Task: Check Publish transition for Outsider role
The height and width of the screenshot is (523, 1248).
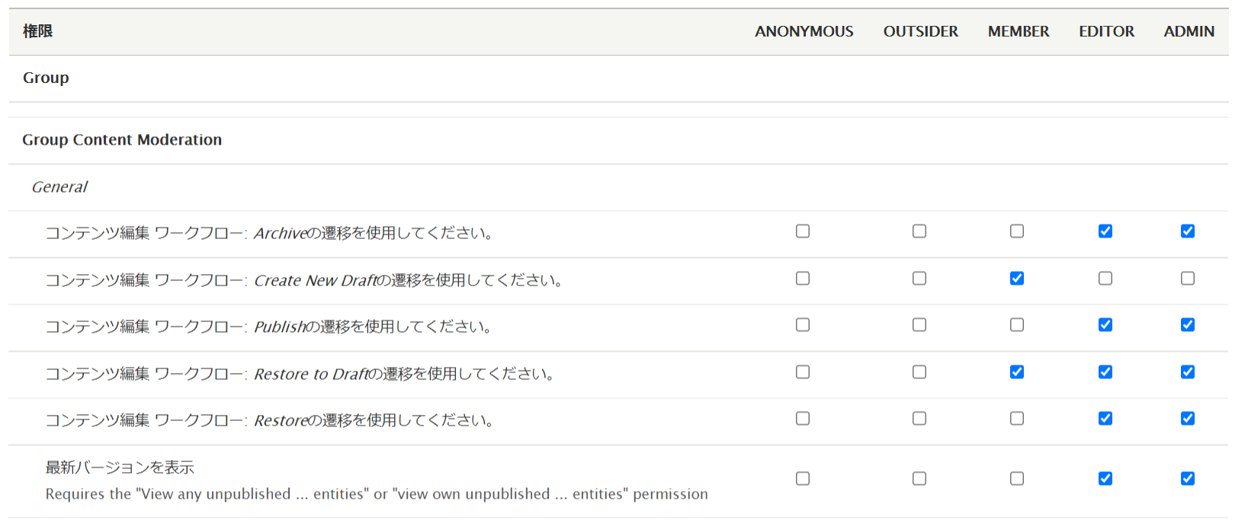Action: 919,325
